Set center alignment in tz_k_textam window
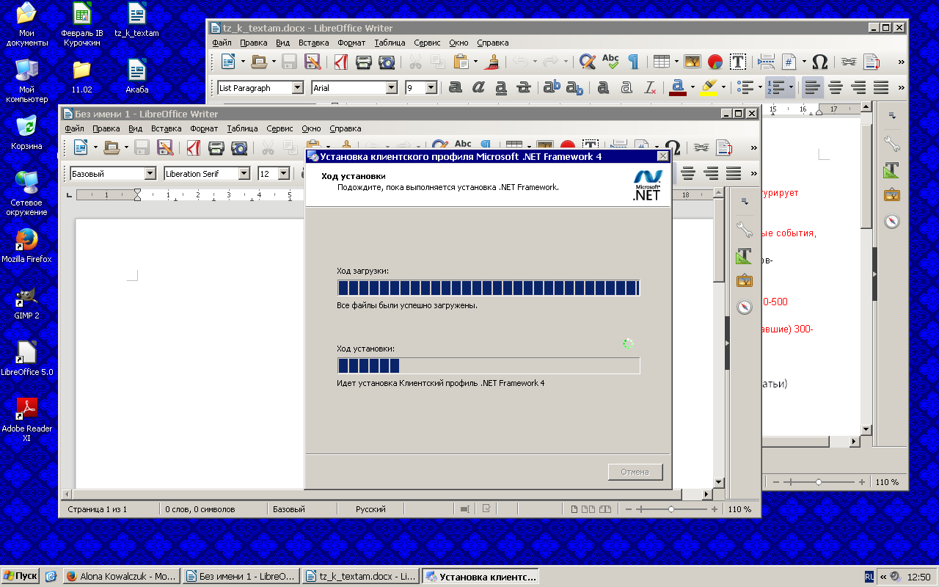The height and width of the screenshot is (587, 939). tap(835, 87)
